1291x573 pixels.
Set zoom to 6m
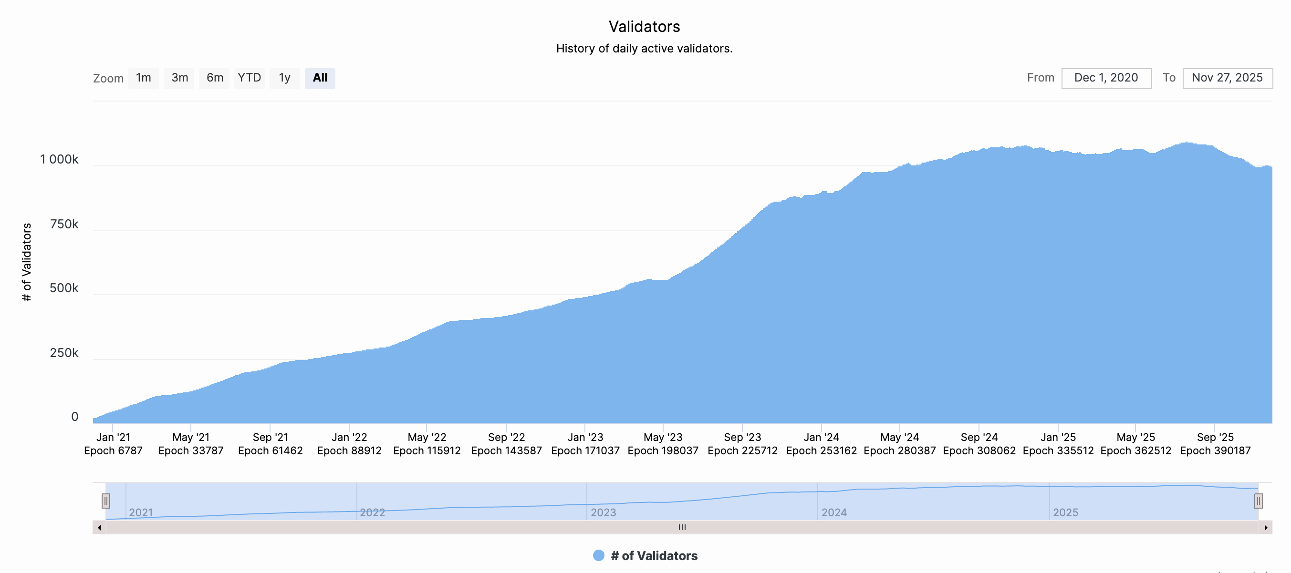[x=215, y=78]
